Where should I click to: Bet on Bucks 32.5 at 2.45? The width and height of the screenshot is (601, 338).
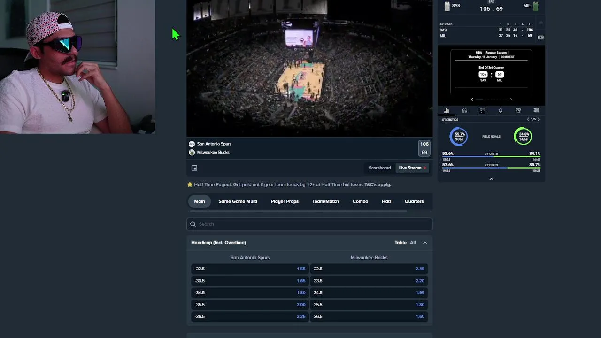click(369, 269)
